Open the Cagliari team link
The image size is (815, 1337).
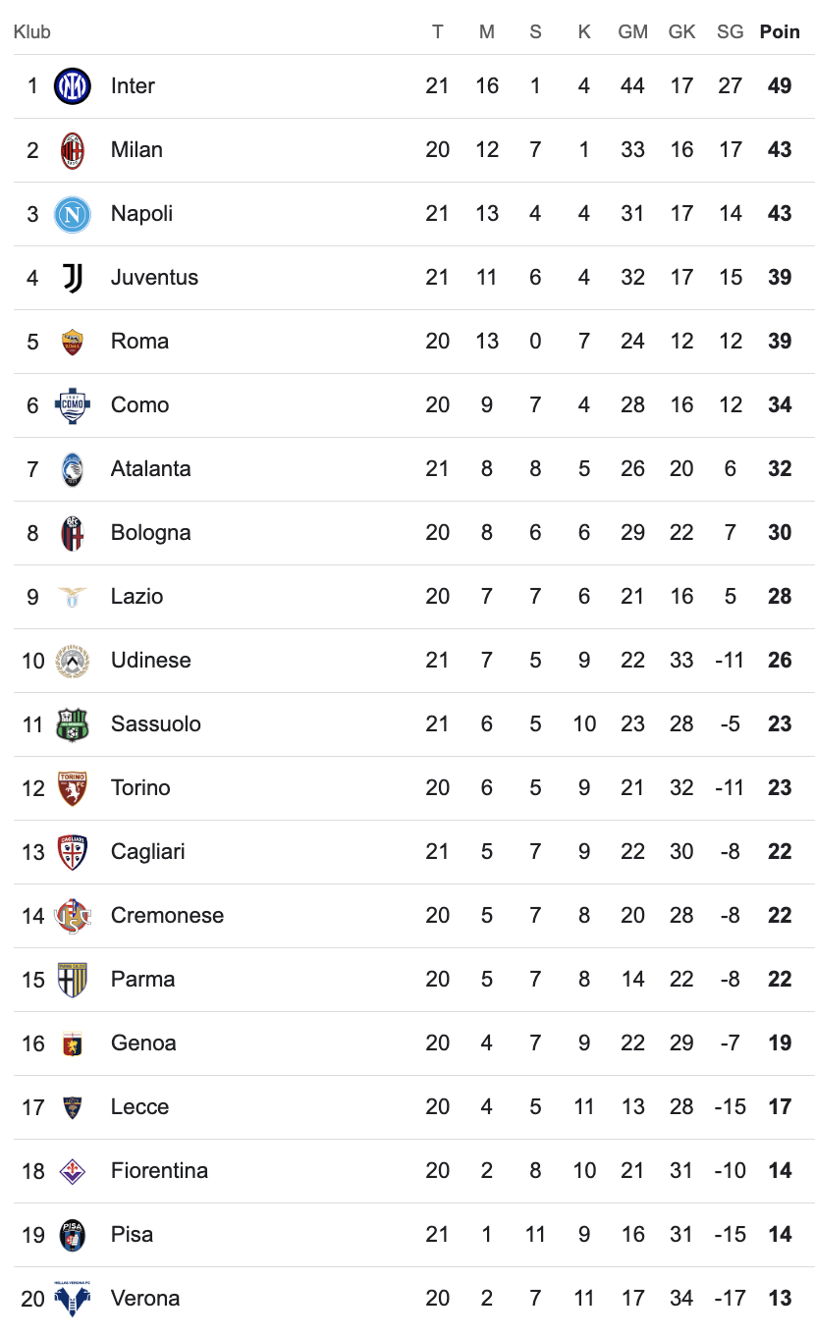point(147,851)
